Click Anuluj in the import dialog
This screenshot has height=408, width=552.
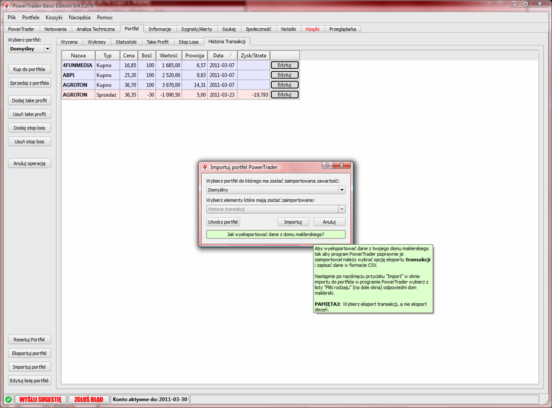click(329, 222)
